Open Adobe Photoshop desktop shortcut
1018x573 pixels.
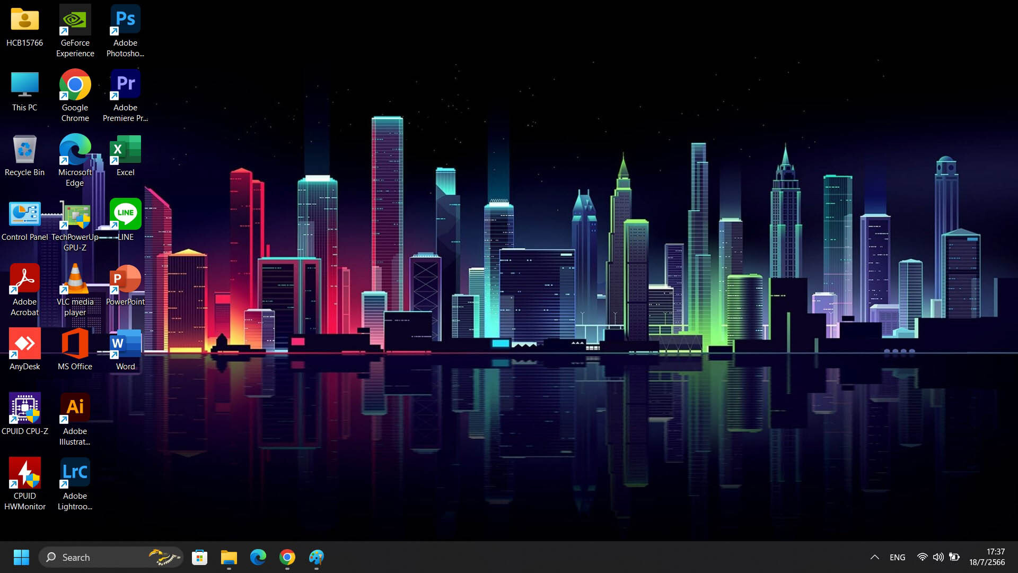tap(125, 31)
